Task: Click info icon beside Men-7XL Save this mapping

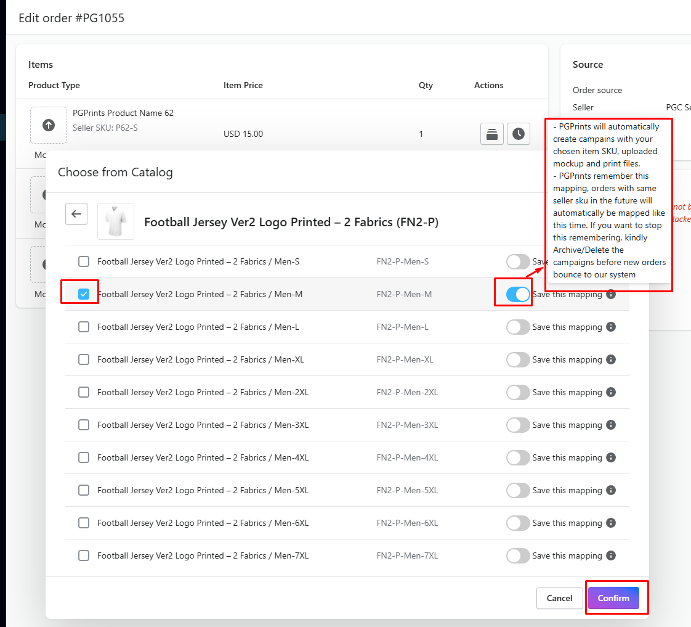Action: (611, 556)
